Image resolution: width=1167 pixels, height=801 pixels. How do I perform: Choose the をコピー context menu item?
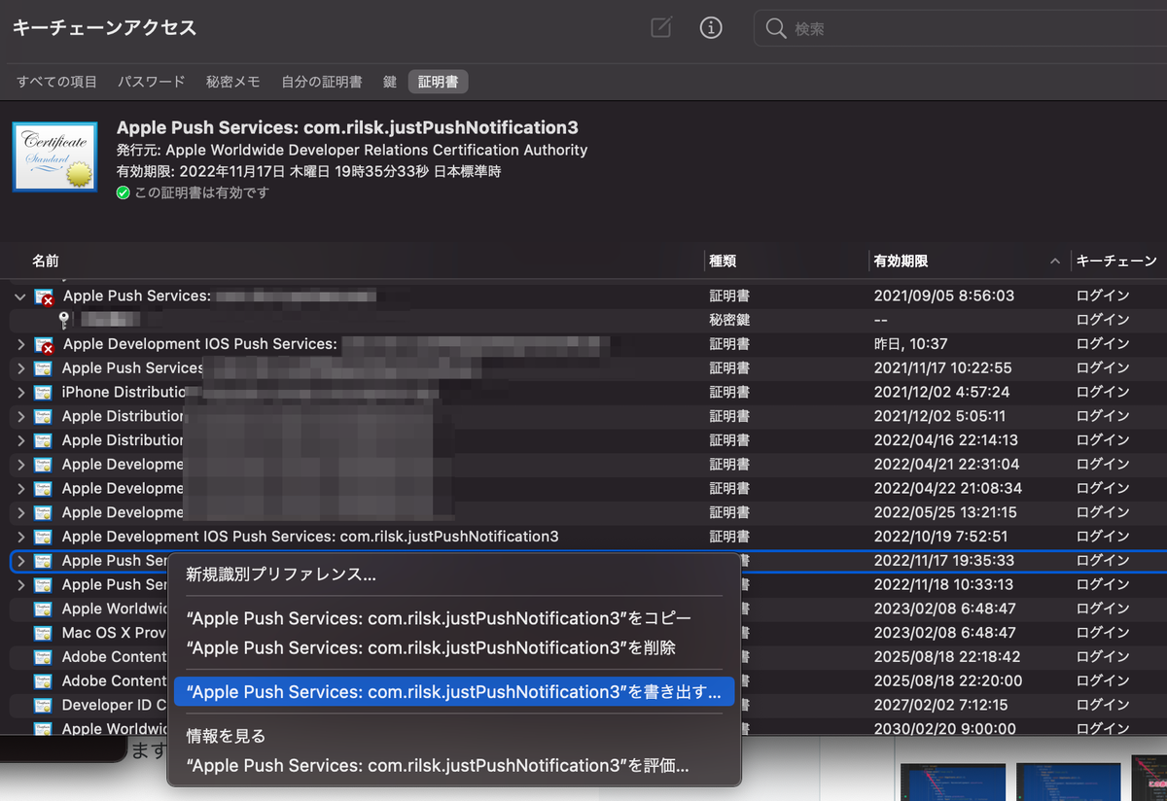tap(454, 619)
